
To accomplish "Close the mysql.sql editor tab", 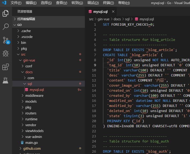I will 113,12.
